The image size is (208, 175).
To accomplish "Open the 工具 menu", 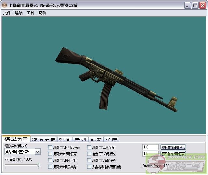I will [x=30, y=13].
